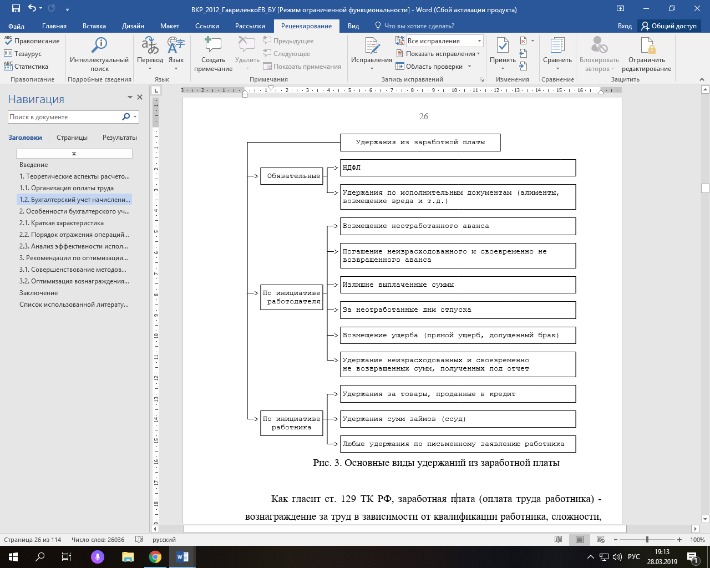Open the notification Action Center
Screen dimensions: 710x568
tap(692, 557)
